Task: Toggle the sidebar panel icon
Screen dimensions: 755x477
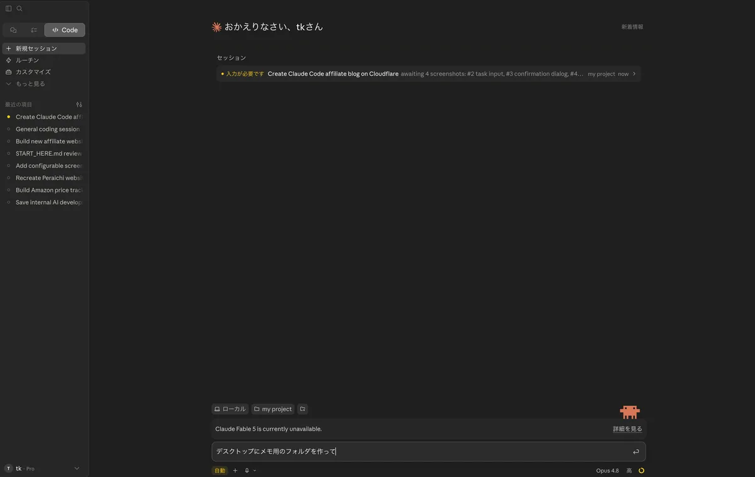Action: 9,9
